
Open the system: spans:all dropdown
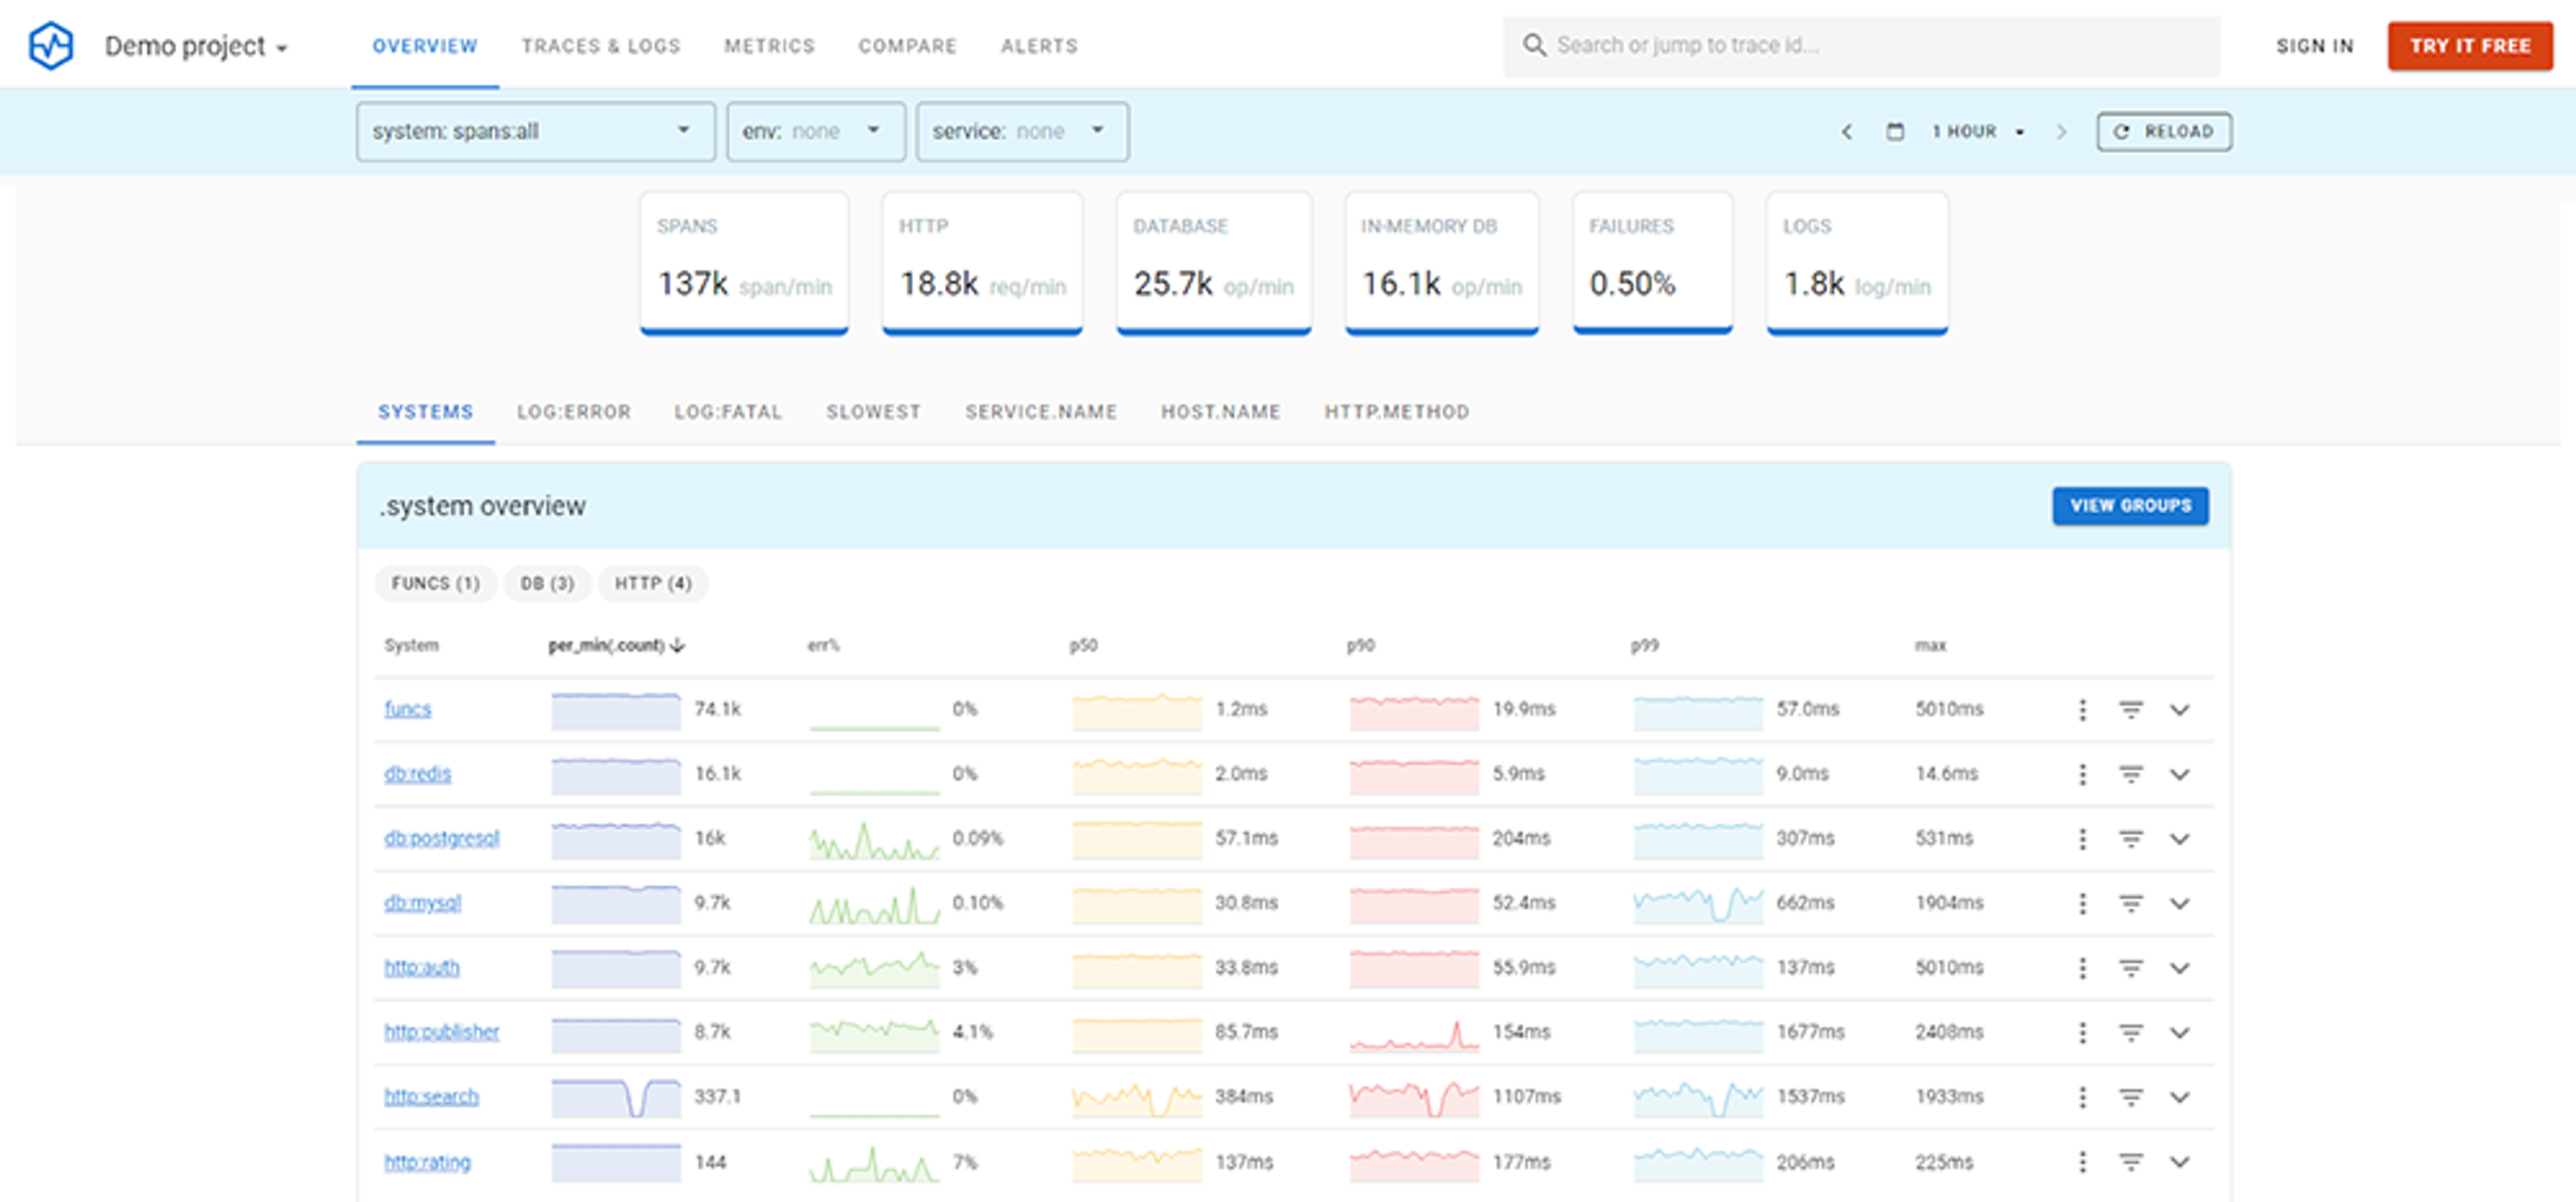tap(535, 132)
